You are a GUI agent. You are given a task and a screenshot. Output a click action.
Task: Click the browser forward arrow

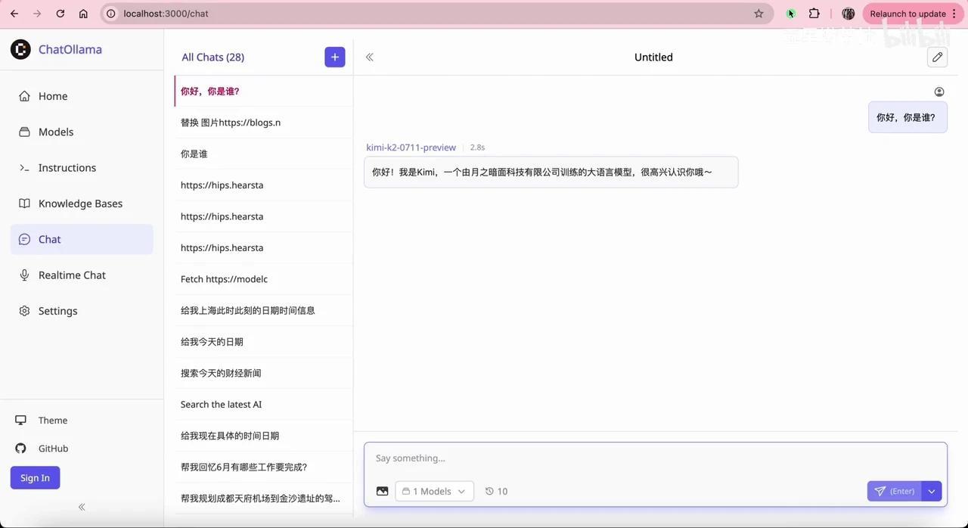[37, 14]
